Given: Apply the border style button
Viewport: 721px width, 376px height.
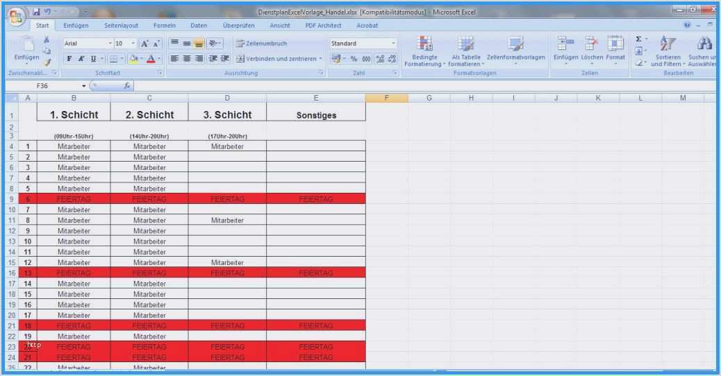Looking at the screenshot, I should [113, 59].
